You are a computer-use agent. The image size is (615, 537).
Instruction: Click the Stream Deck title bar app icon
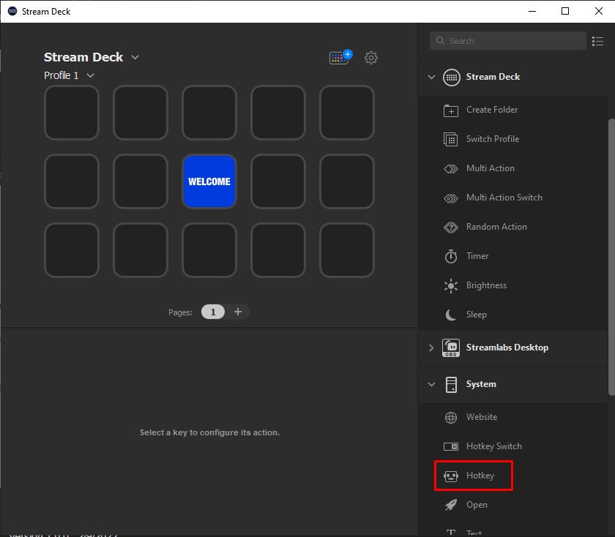coord(12,11)
